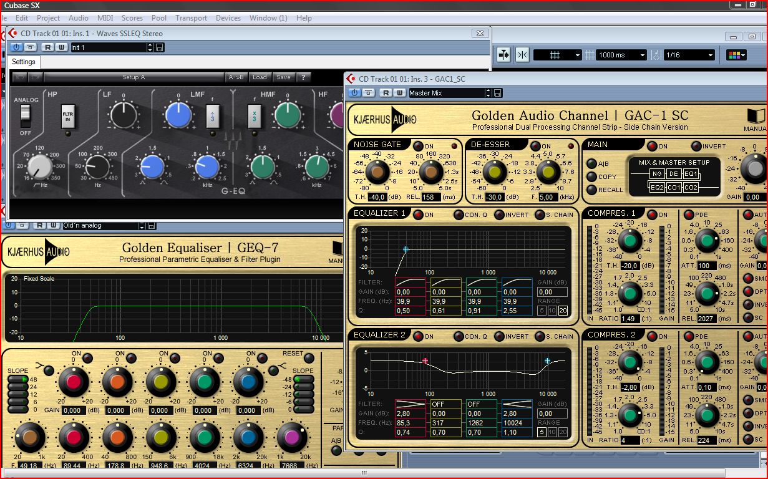Open the MIDI menu
The width and height of the screenshot is (768, 479).
105,18
